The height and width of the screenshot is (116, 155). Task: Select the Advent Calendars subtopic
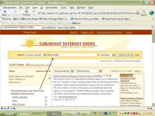[x=20, y=97]
